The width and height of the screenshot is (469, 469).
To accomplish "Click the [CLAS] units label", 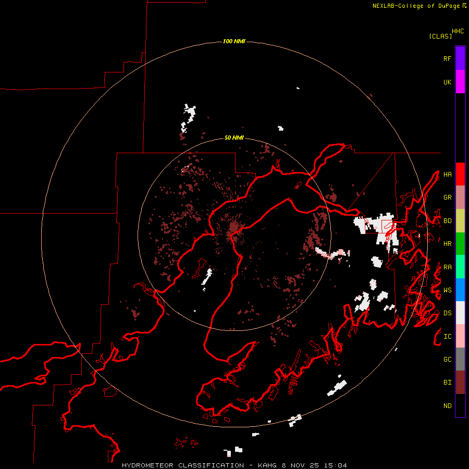I will 440,36.
